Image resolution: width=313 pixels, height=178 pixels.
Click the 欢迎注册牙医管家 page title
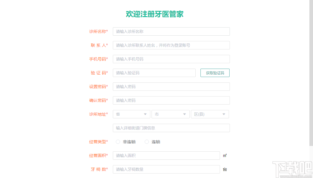click(155, 14)
